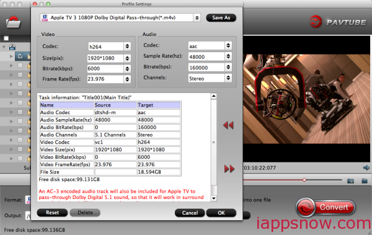Open the Audio Codec aac dropdown

pyautogui.click(x=228, y=46)
